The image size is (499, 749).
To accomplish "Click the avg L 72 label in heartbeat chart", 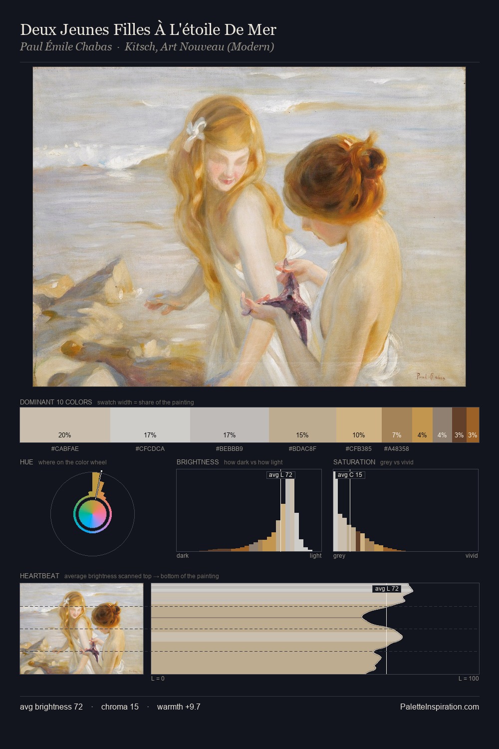I will [x=387, y=589].
